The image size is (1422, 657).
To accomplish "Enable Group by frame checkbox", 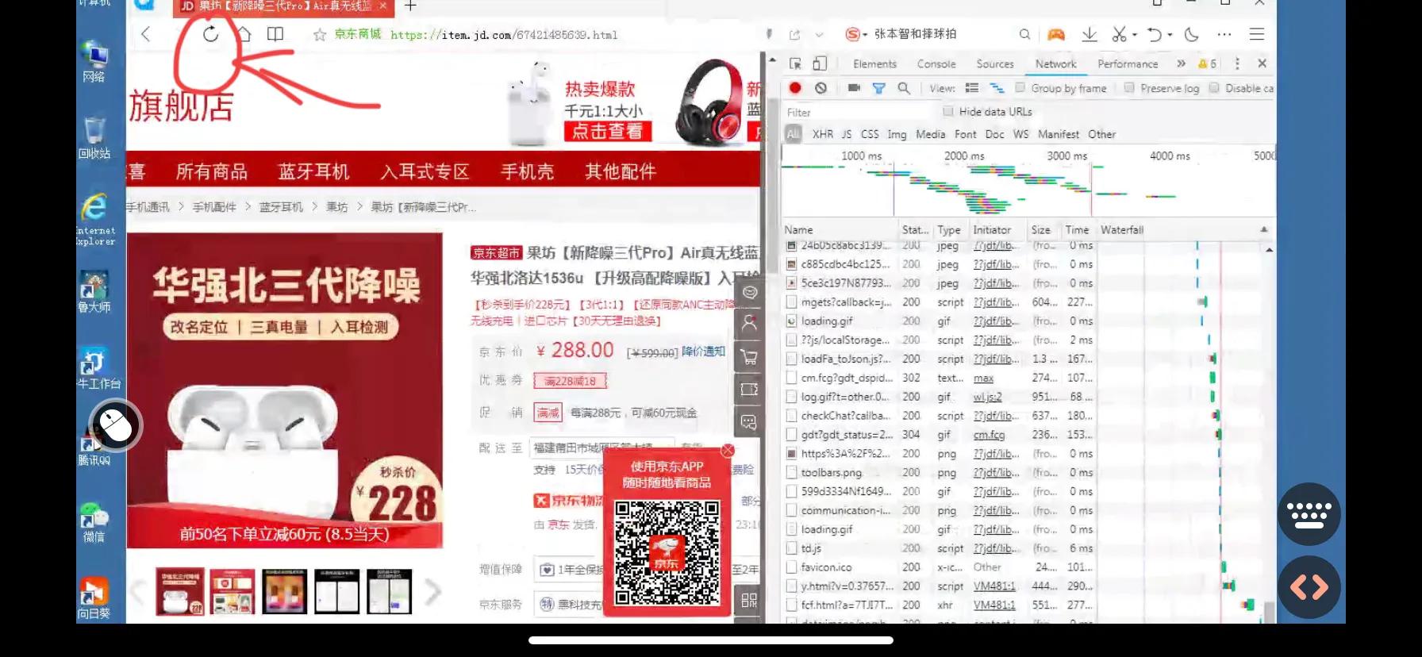I will click(x=1020, y=88).
